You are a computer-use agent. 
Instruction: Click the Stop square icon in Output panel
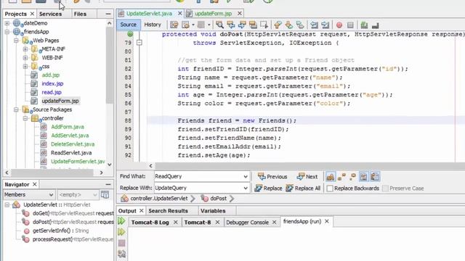tap(121, 244)
